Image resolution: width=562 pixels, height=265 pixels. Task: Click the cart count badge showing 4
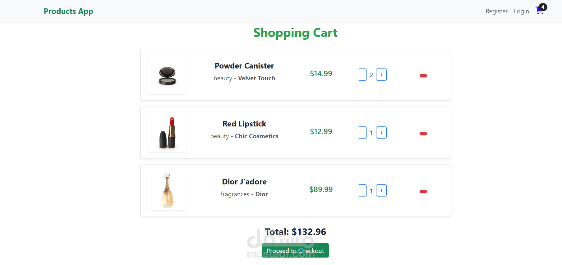click(543, 7)
